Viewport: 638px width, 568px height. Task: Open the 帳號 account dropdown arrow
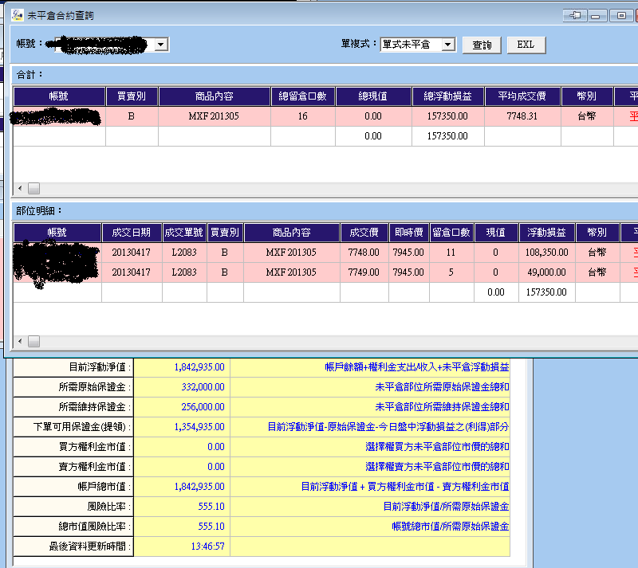(161, 45)
